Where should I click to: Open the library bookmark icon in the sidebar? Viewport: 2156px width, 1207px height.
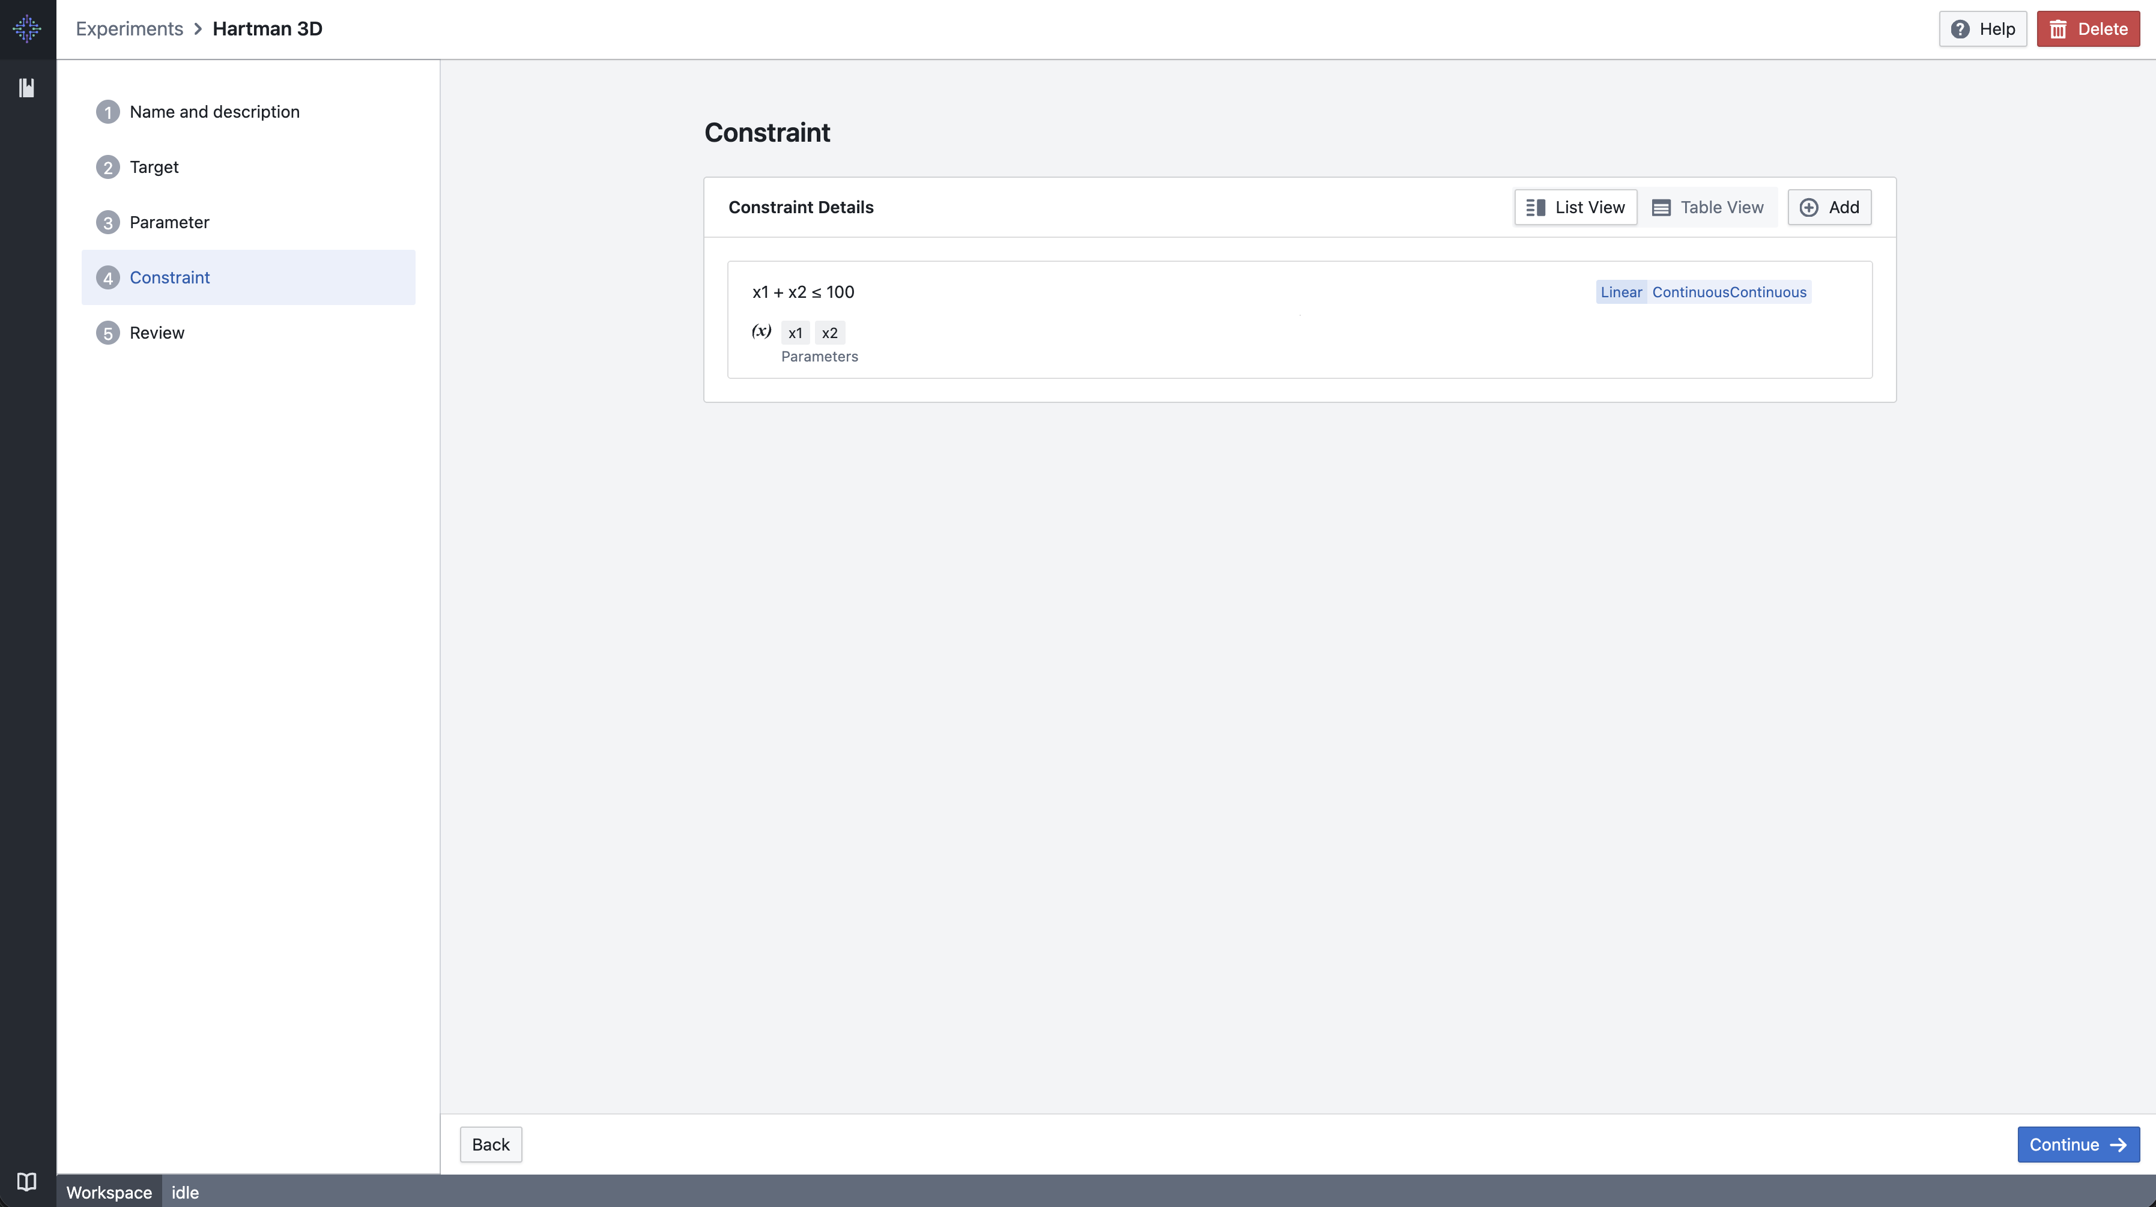[26, 88]
